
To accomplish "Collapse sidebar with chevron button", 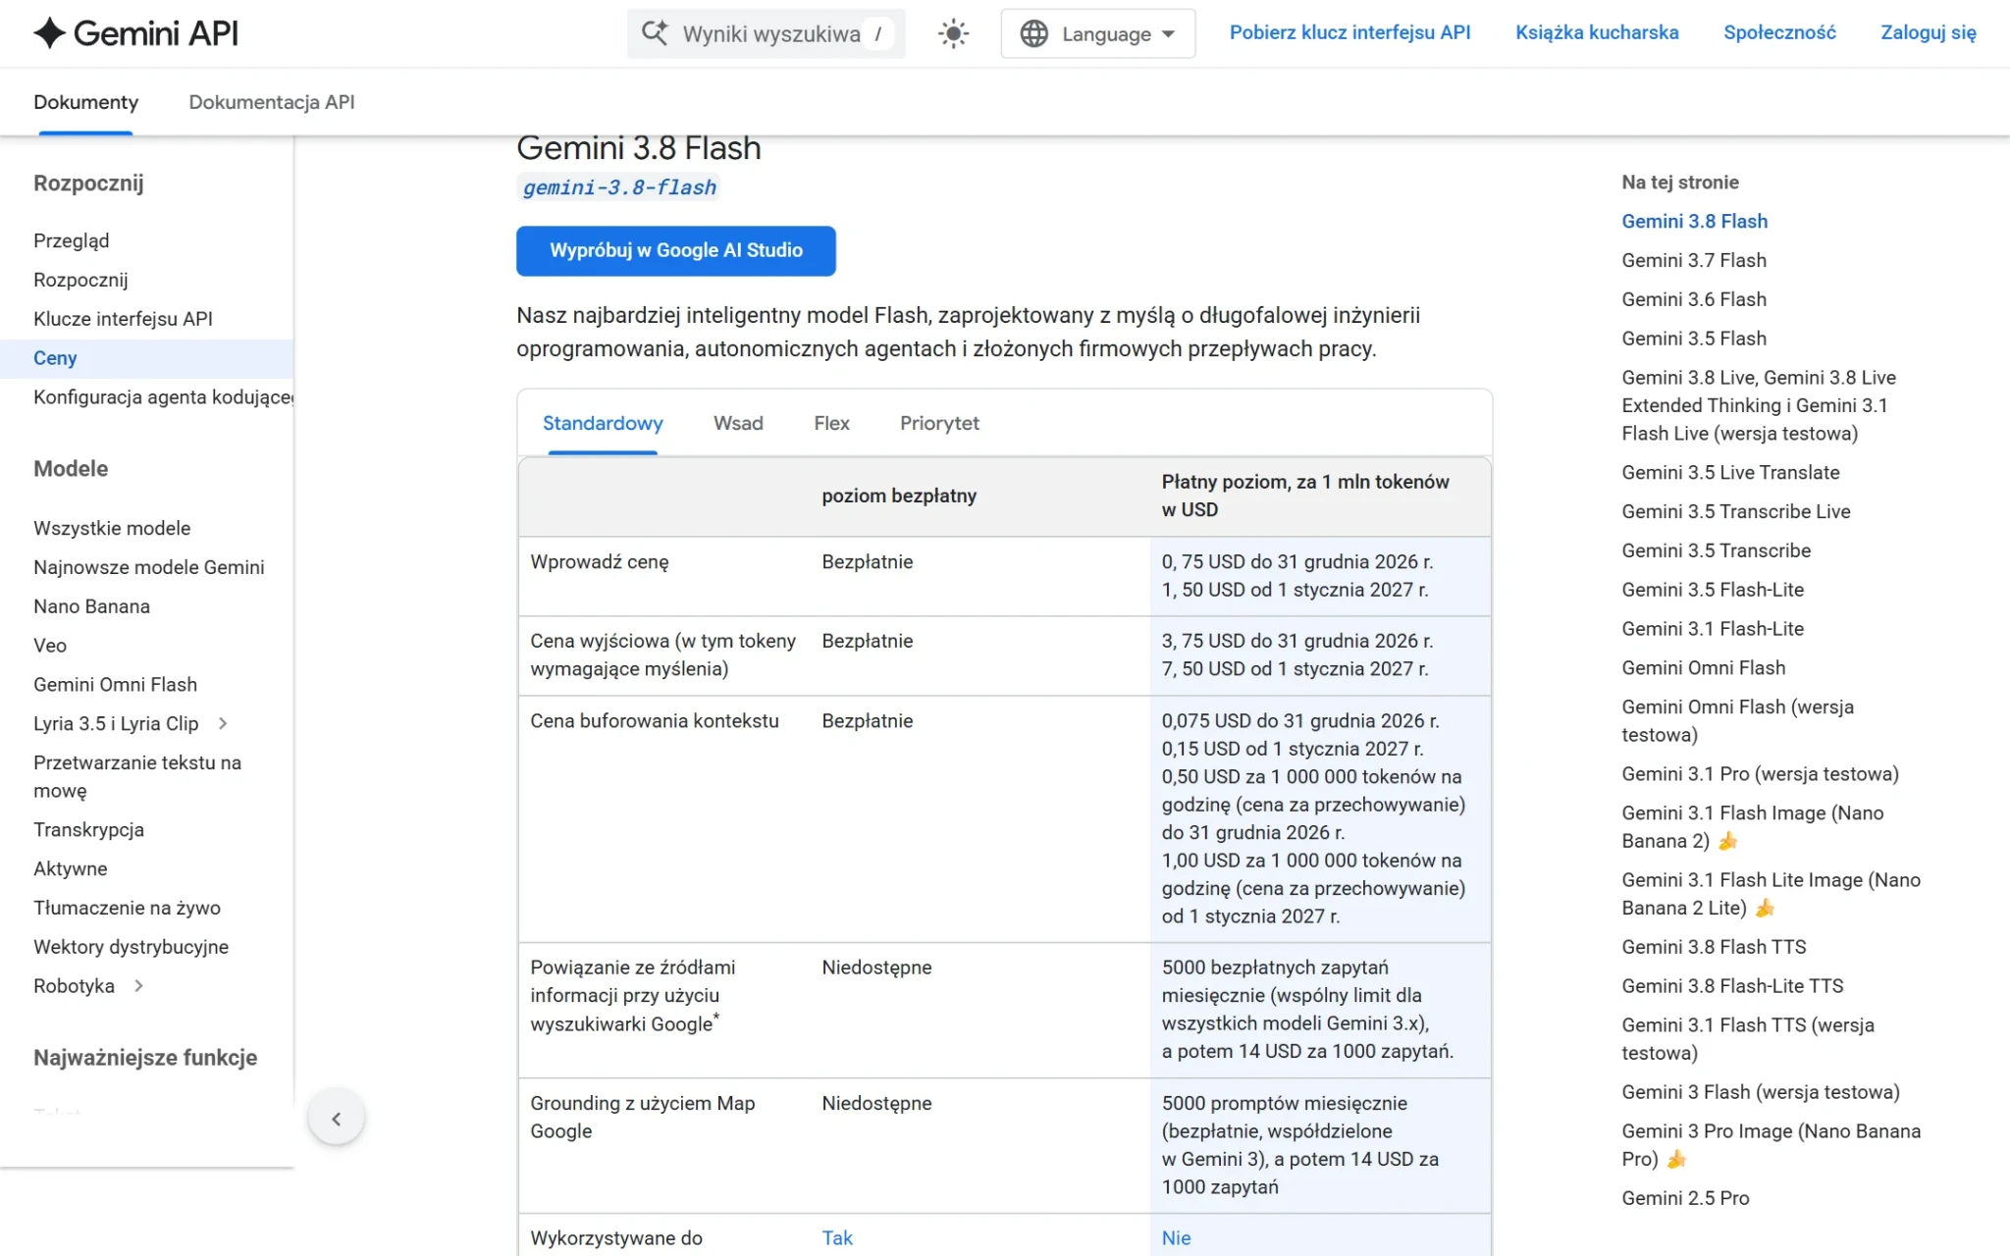I will [x=337, y=1119].
